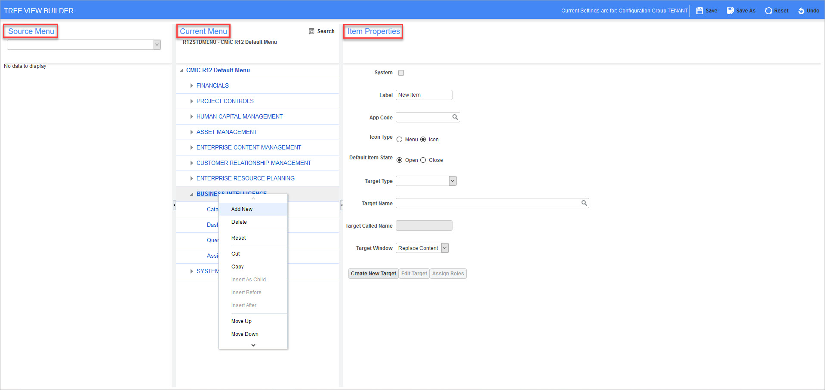This screenshot has height=390, width=825.
Task: Select Copy in the context menu
Action: [237, 266]
